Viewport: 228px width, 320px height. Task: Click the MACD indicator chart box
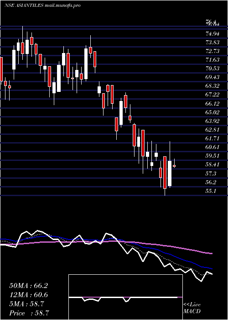tap(125, 297)
